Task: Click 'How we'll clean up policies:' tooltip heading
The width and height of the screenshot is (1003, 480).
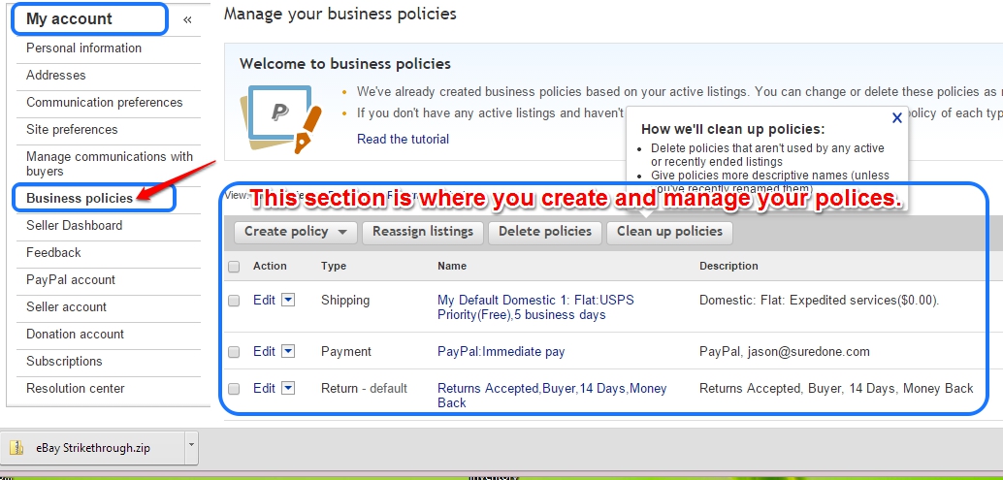Action: (733, 129)
